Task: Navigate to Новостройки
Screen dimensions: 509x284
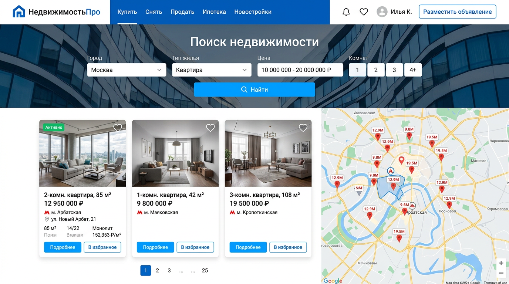Action: point(253,12)
